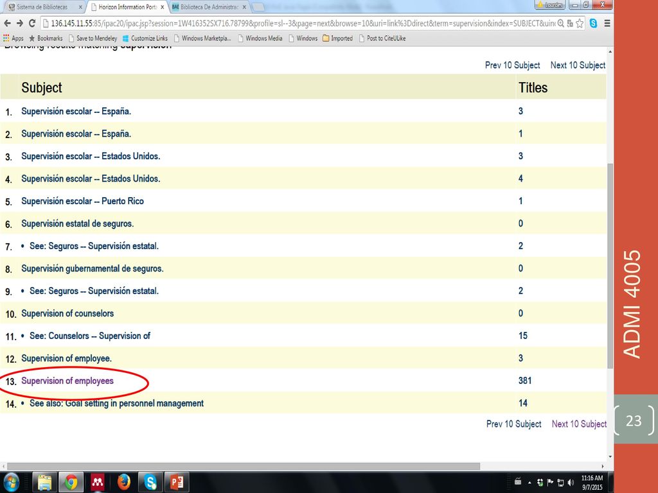The image size is (658, 493).
Task: Bookmark this page with star icon
Action: point(580,24)
